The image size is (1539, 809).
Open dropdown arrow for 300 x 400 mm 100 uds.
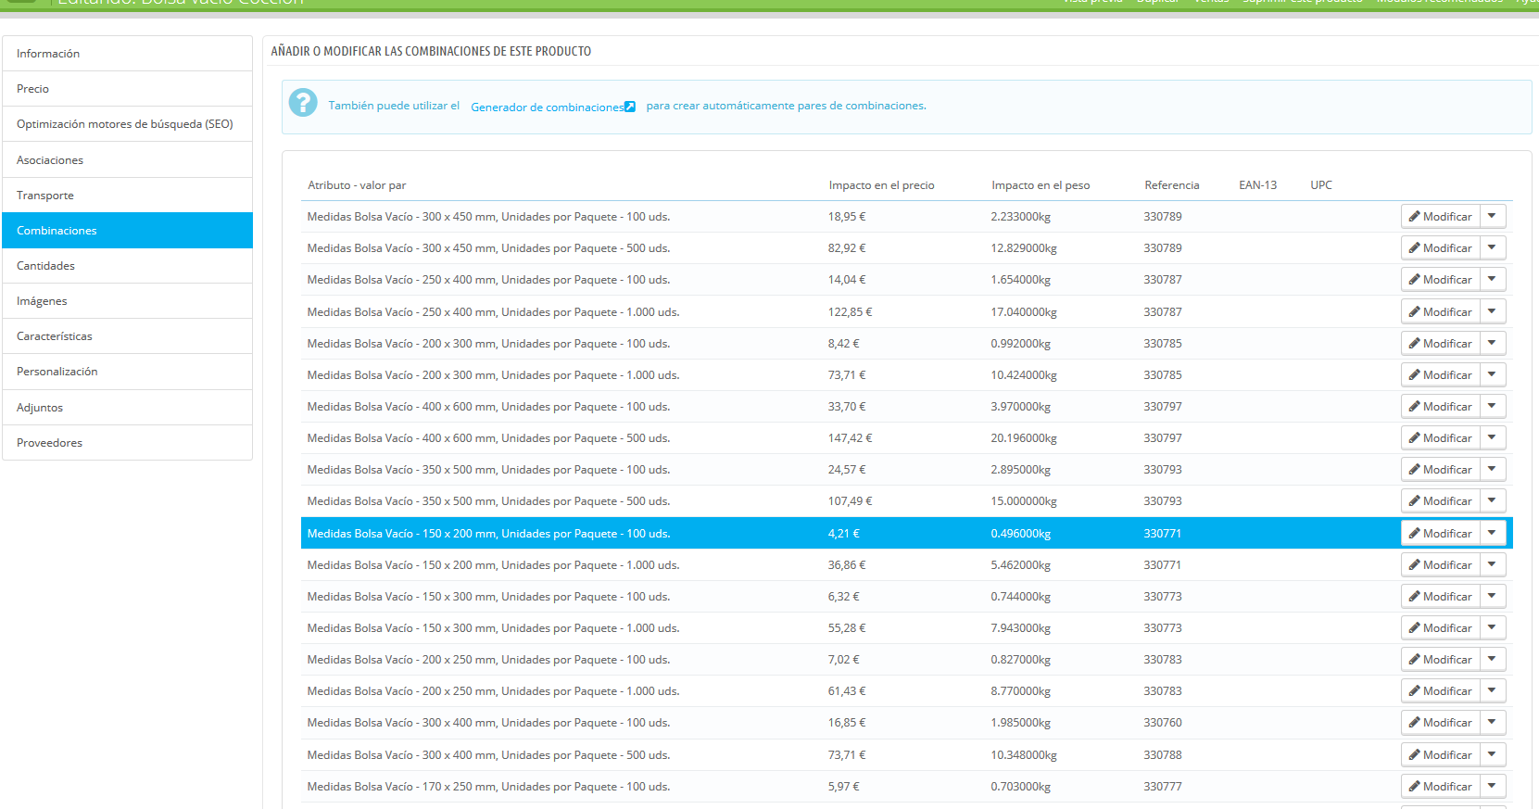[1493, 723]
